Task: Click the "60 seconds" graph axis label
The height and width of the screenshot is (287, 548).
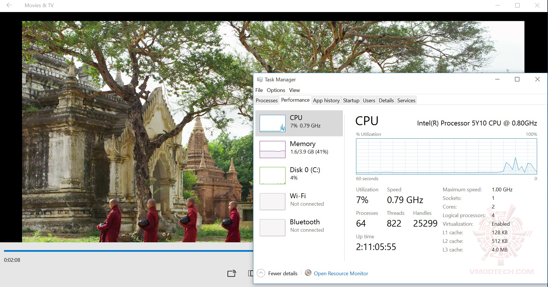Action: coord(367,179)
